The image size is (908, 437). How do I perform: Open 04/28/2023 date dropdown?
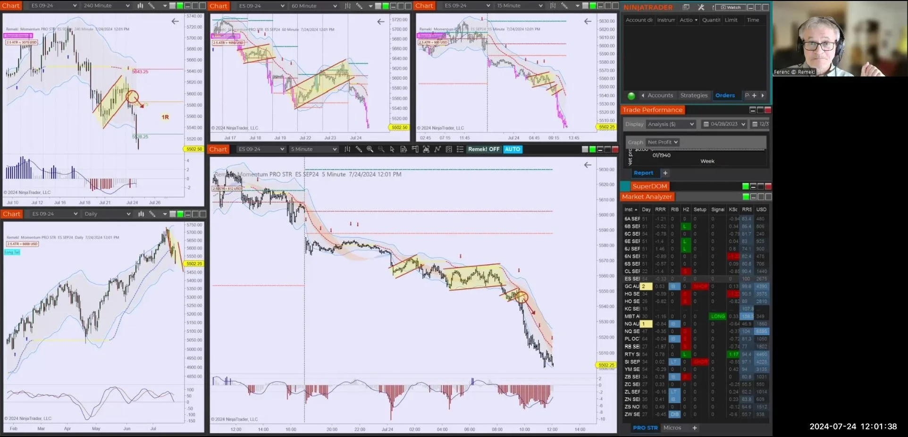724,124
